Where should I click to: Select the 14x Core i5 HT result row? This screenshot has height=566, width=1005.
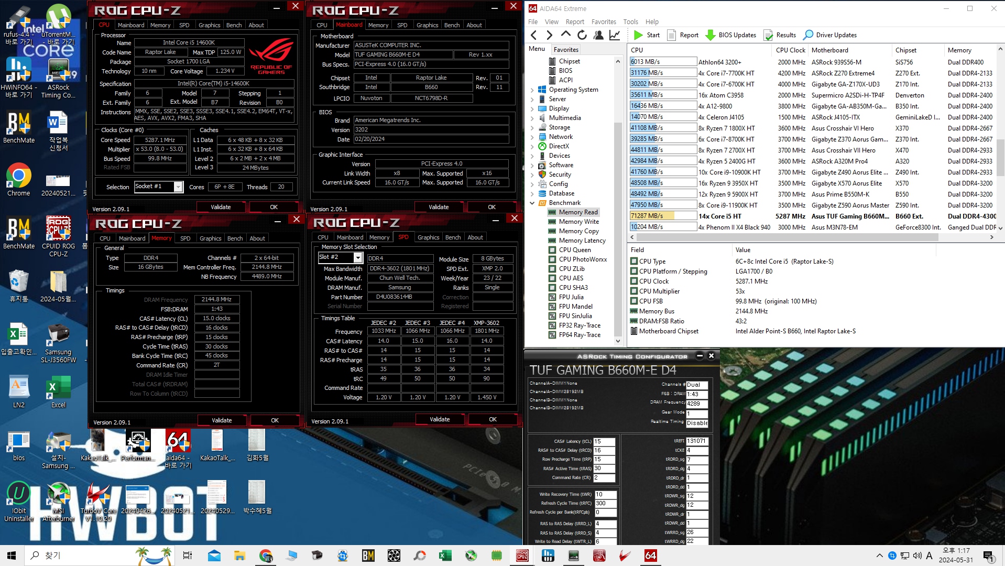[812, 216]
